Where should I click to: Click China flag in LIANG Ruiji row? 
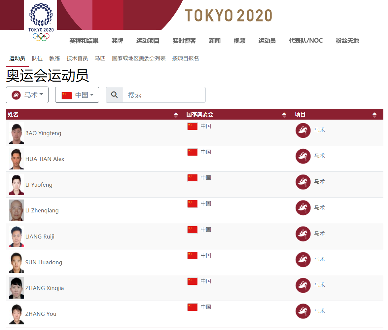pyautogui.click(x=193, y=230)
